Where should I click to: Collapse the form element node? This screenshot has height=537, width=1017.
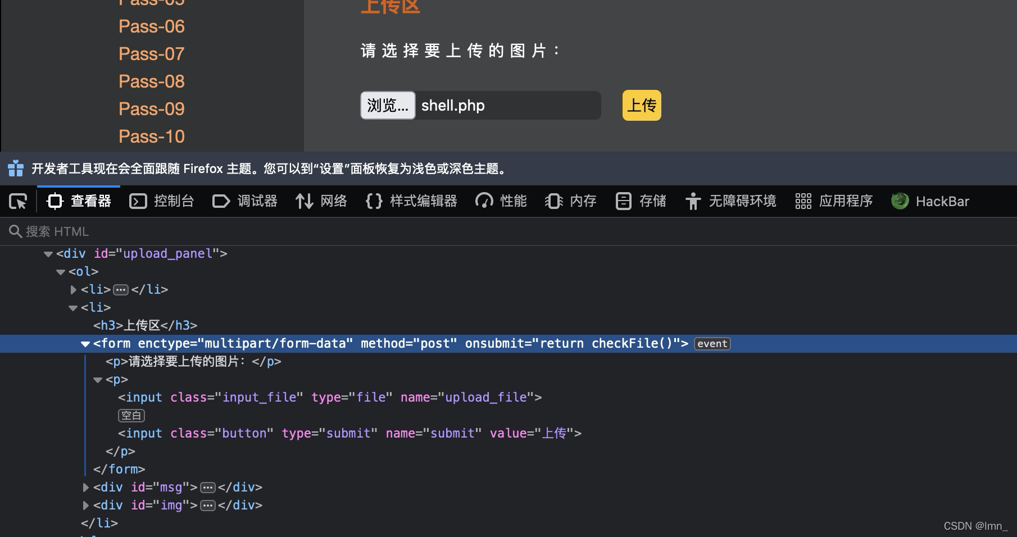tap(85, 344)
